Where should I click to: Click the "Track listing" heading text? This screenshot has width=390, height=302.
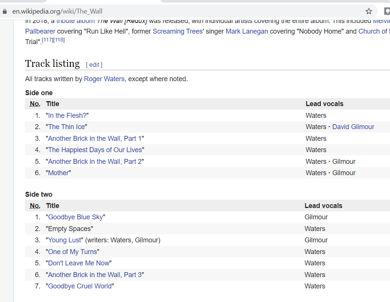click(x=52, y=64)
